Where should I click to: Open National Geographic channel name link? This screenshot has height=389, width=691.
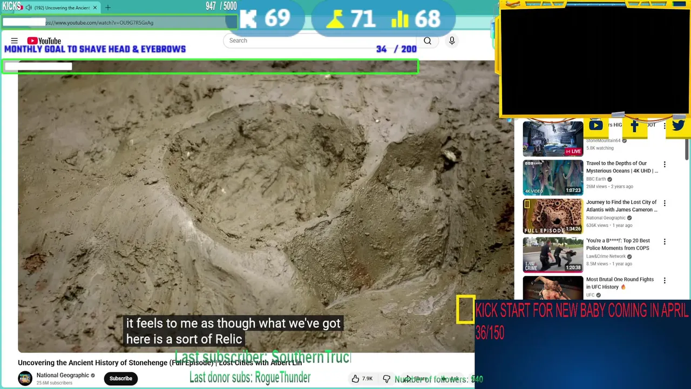(x=63, y=375)
